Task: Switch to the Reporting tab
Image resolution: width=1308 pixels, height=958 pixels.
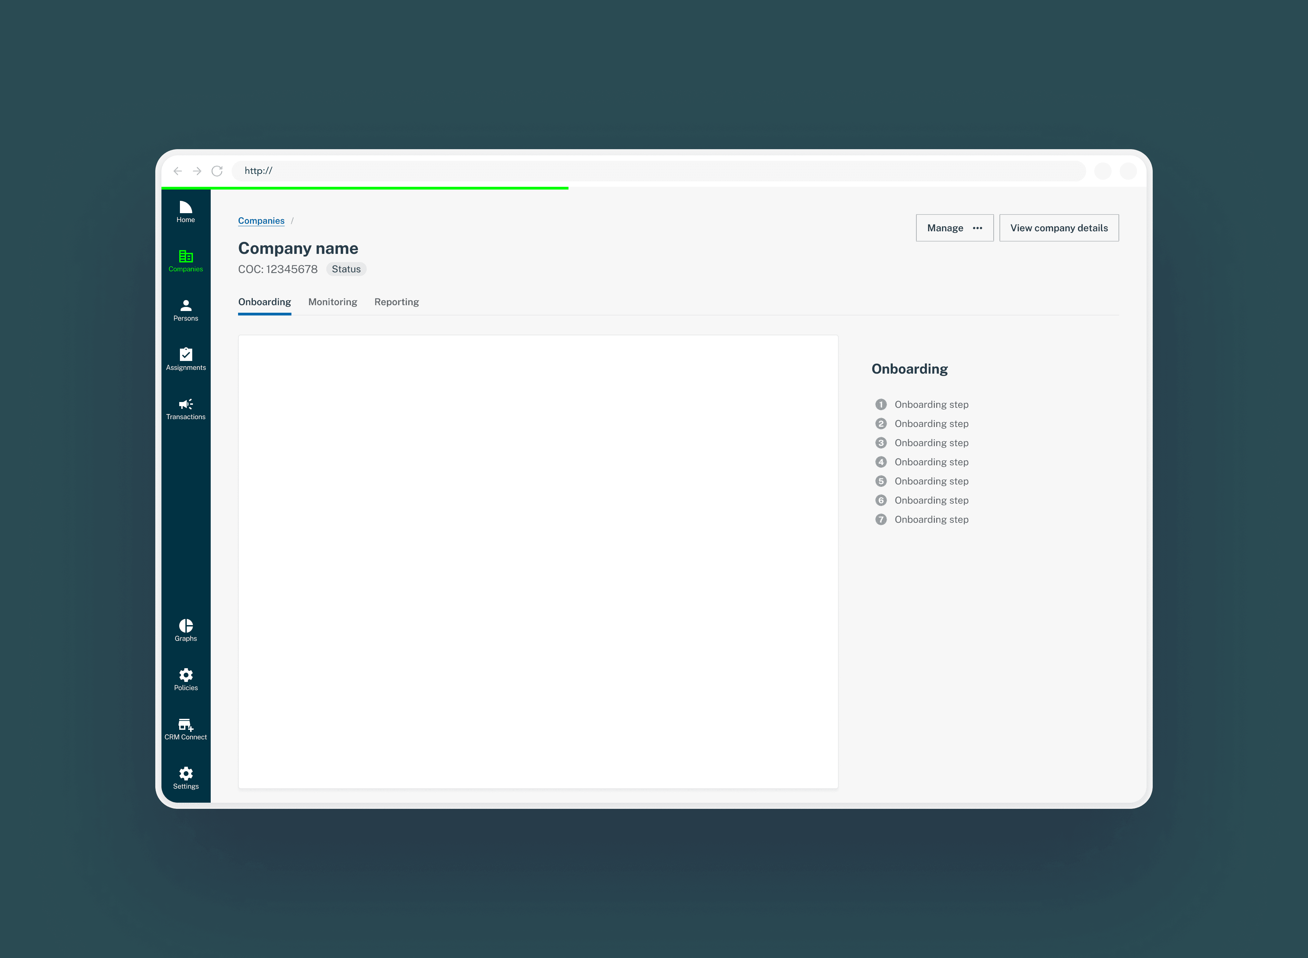Action: click(396, 302)
